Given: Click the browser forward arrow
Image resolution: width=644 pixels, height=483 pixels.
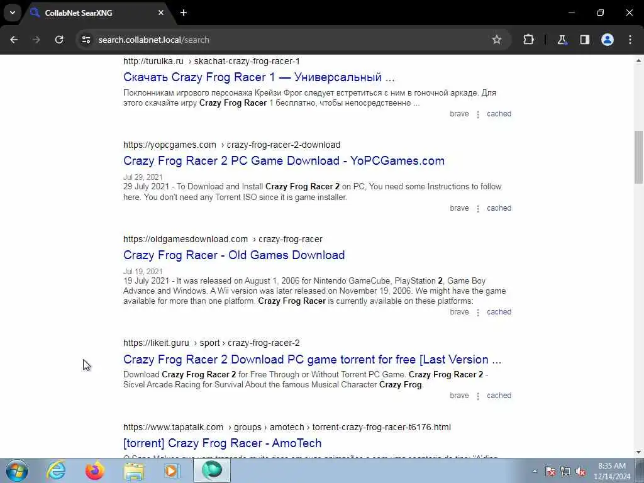Looking at the screenshot, I should (36, 40).
